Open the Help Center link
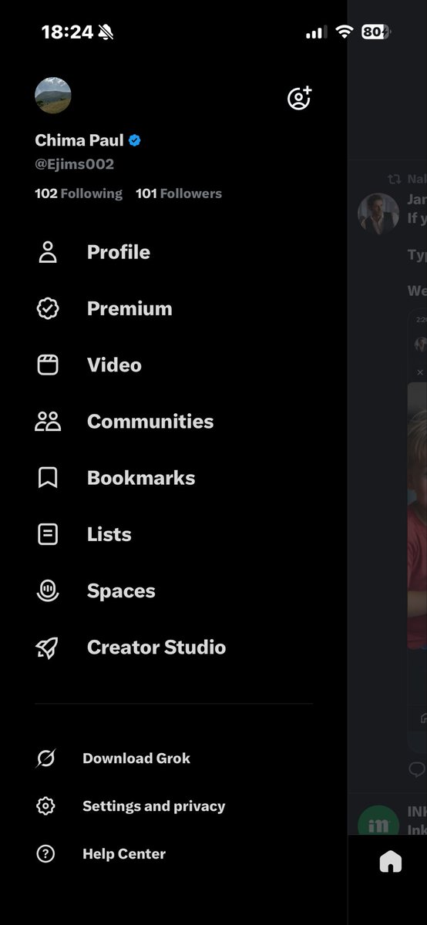Screen dimensions: 427x925 tap(124, 854)
